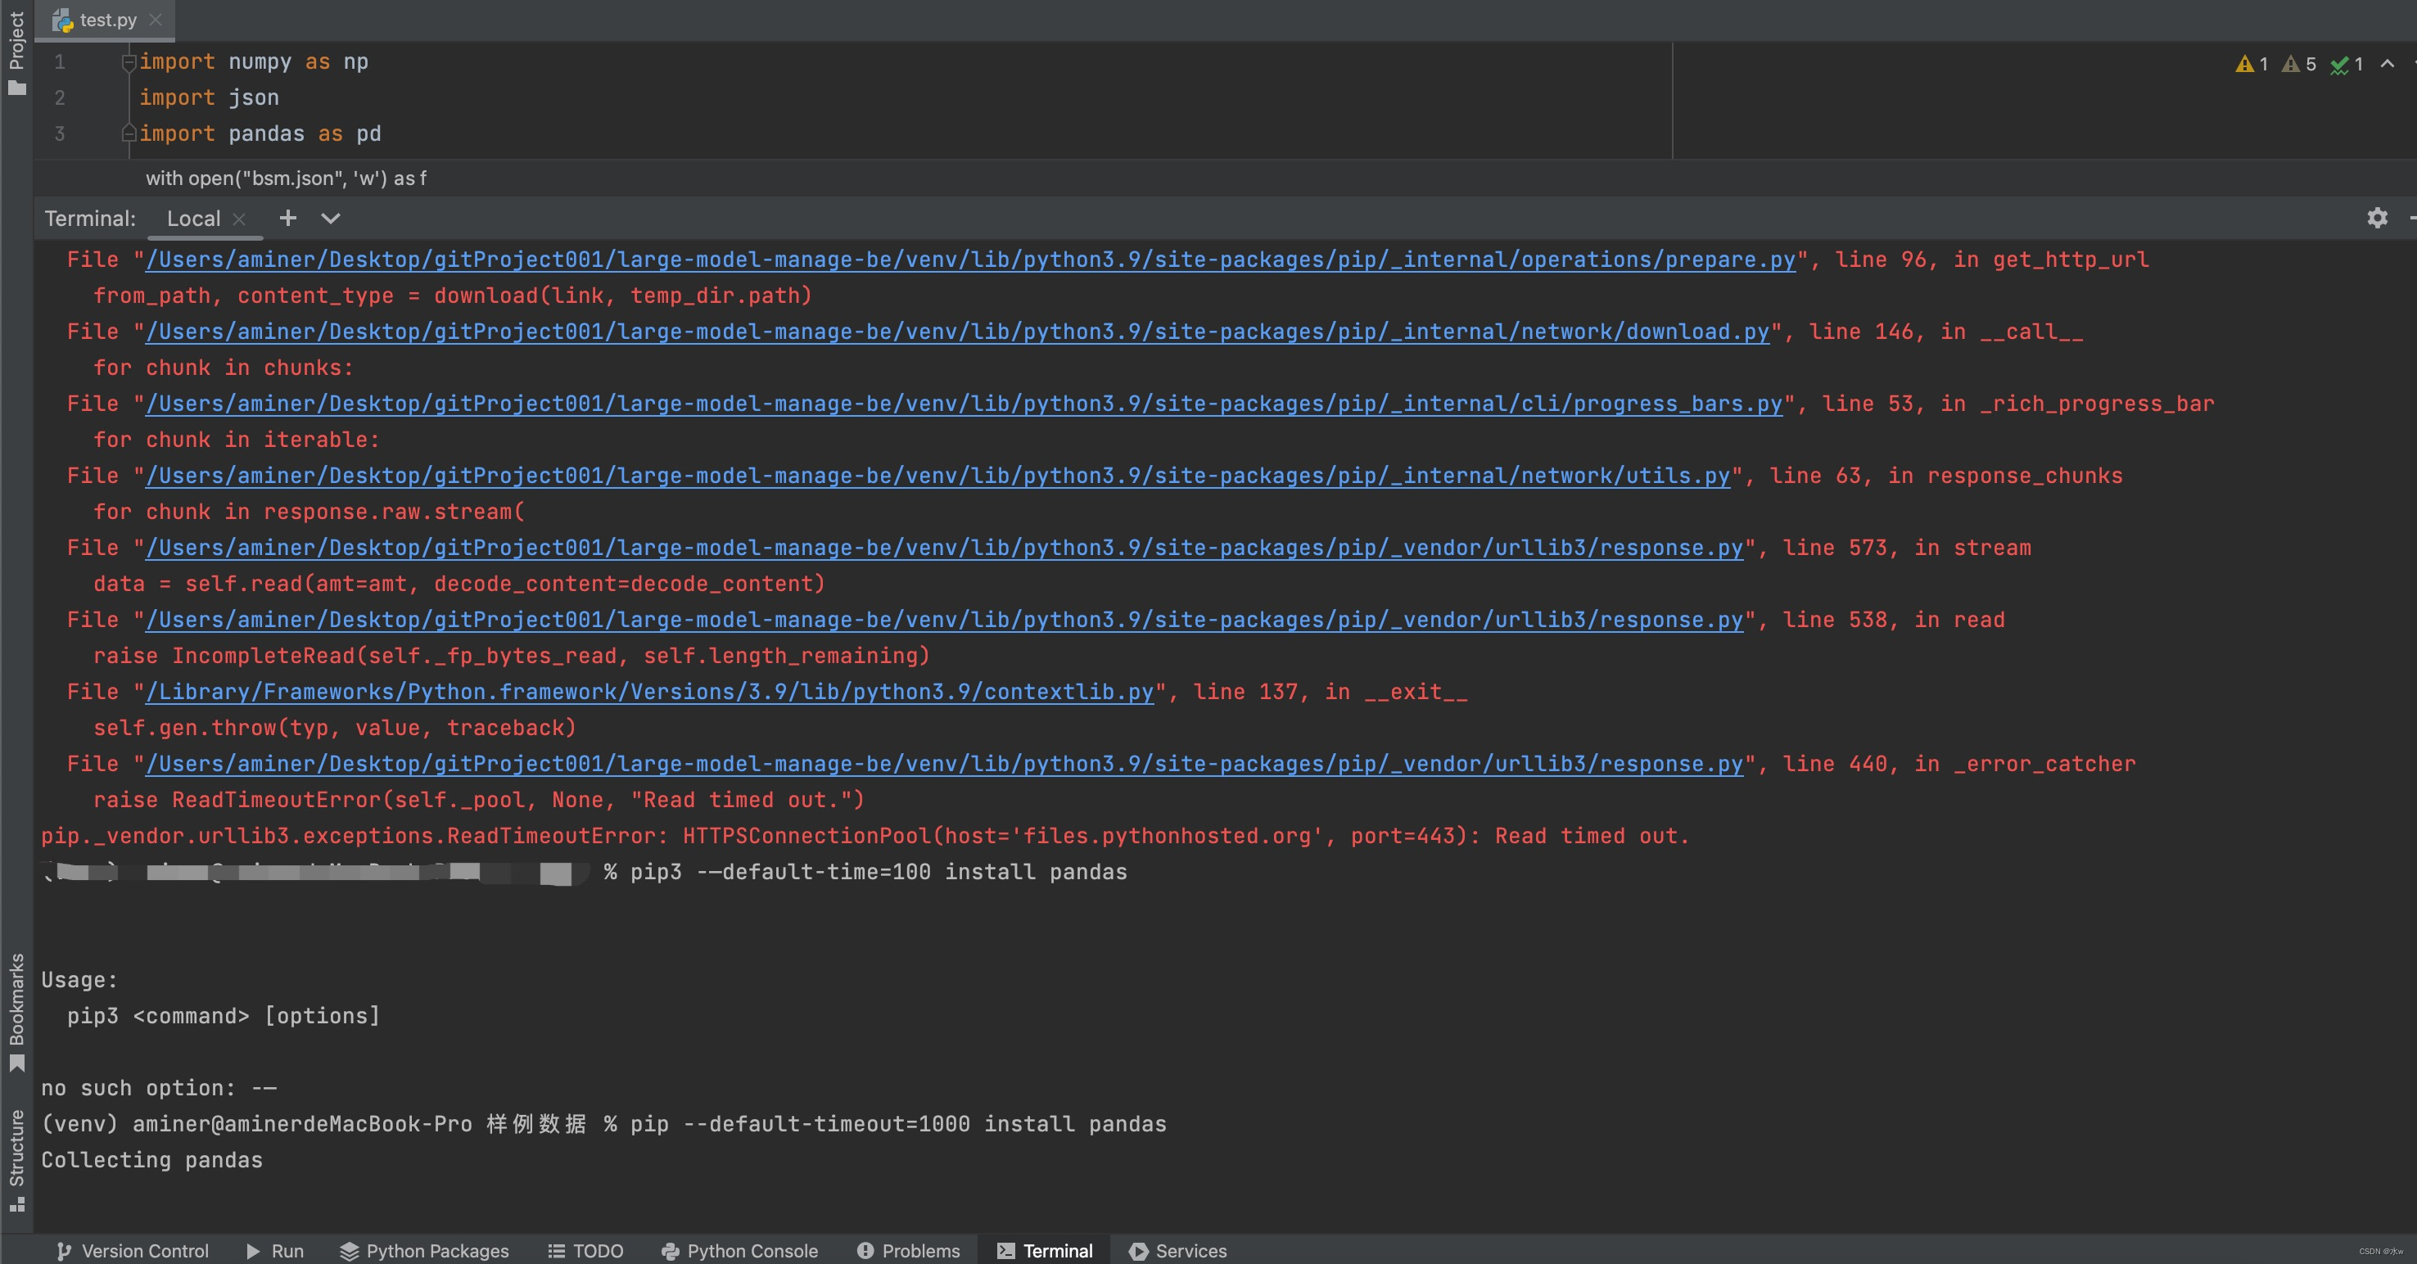Open the terminal settings gear icon
This screenshot has height=1264, width=2417.
[x=2377, y=219]
